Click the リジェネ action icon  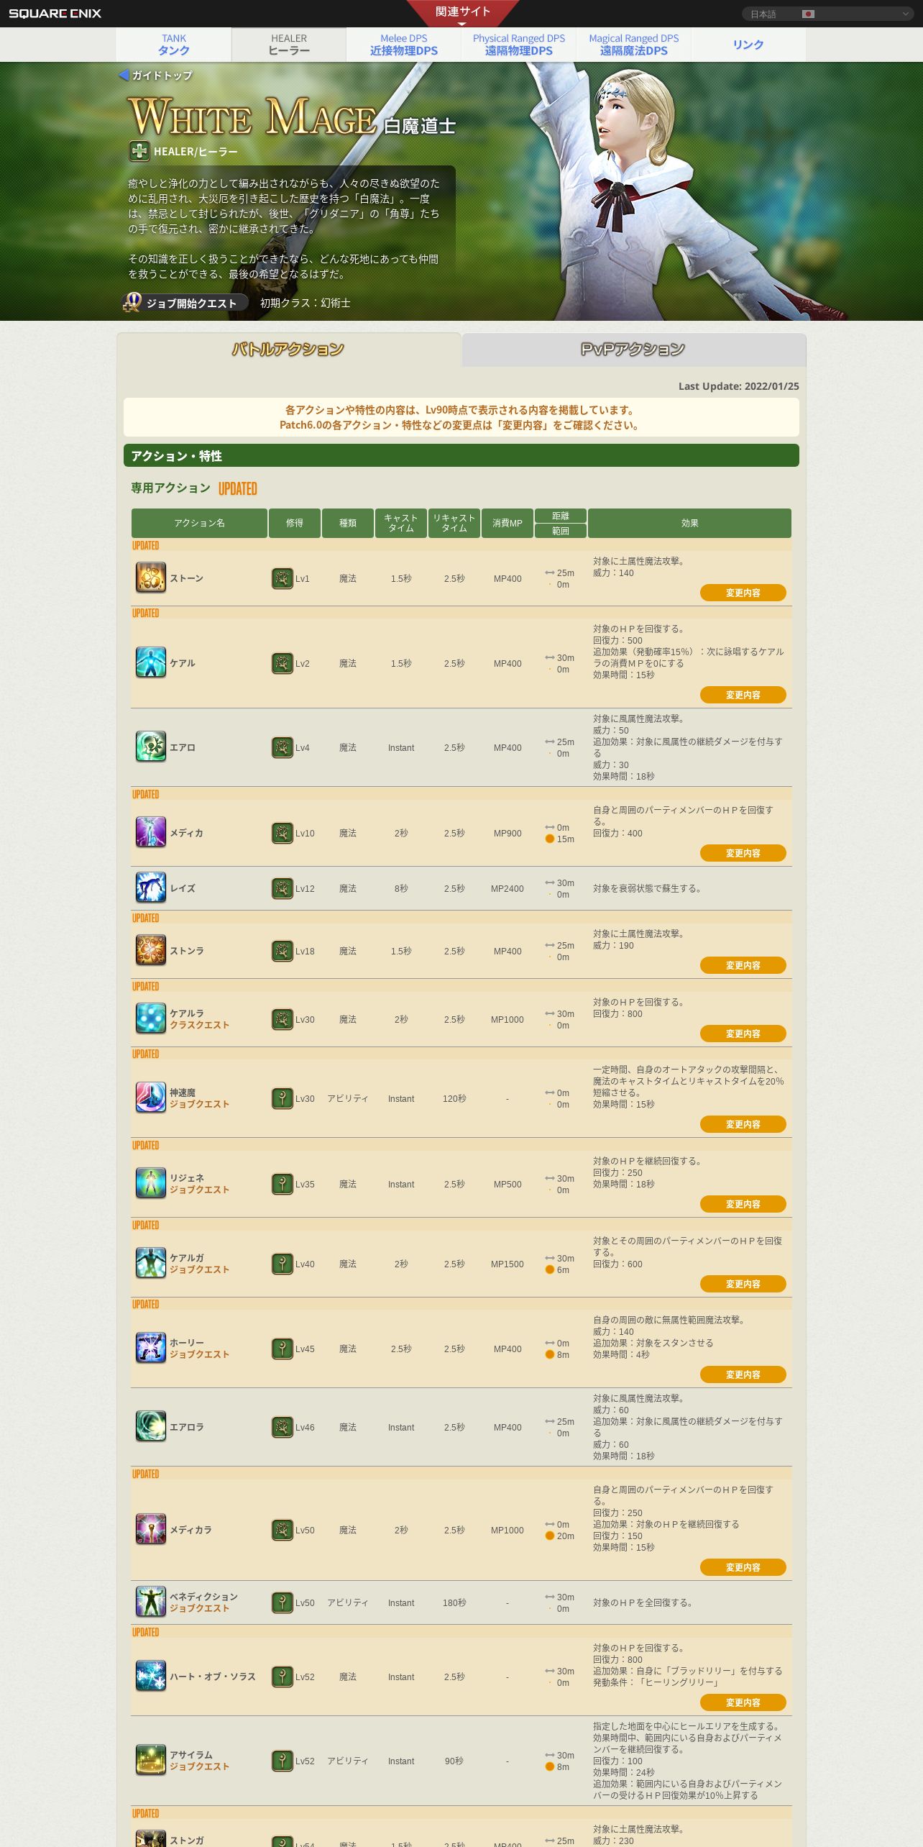[x=150, y=1184]
